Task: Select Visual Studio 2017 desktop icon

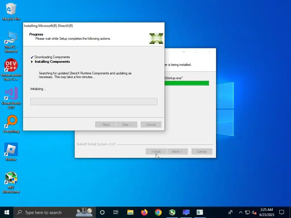Action: pyautogui.click(x=11, y=98)
